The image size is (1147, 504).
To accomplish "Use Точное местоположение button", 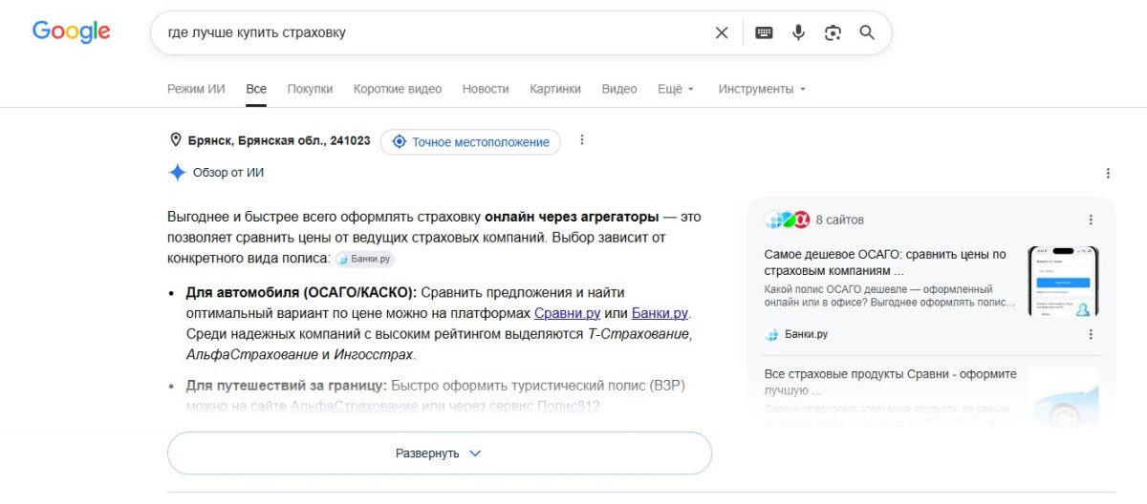I will pos(470,141).
